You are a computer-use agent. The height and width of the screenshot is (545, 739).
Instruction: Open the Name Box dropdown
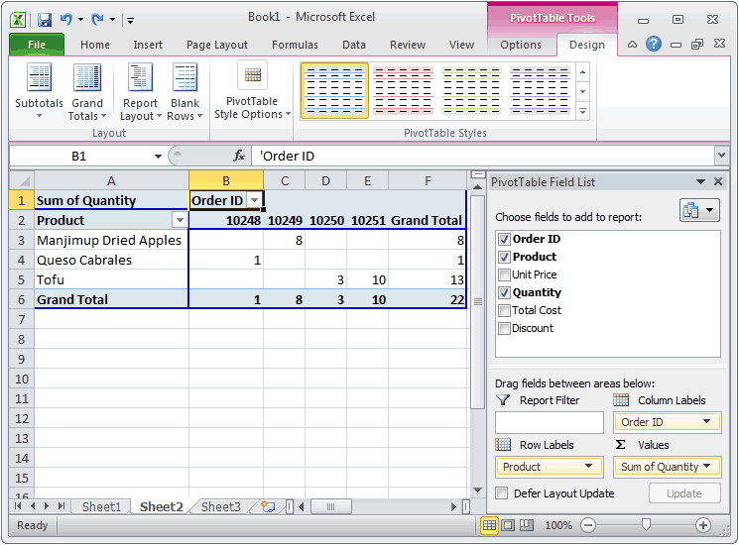point(158,156)
